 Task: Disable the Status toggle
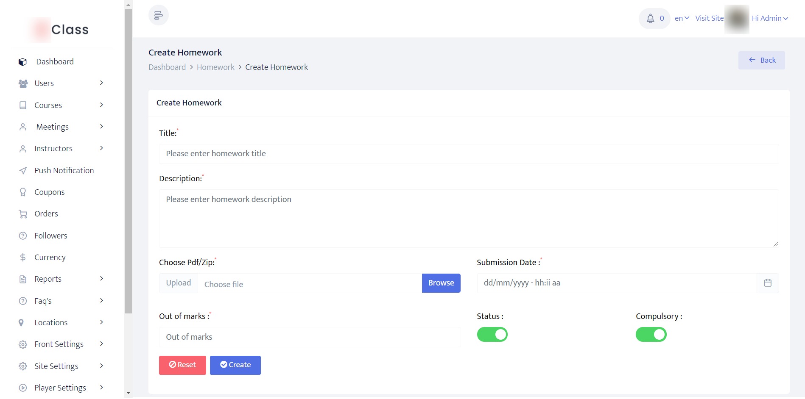coord(492,335)
